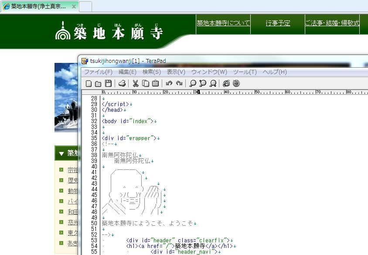Click the Find next magnifier icon
Viewport: 368px width, 255px height.
(x=213, y=83)
